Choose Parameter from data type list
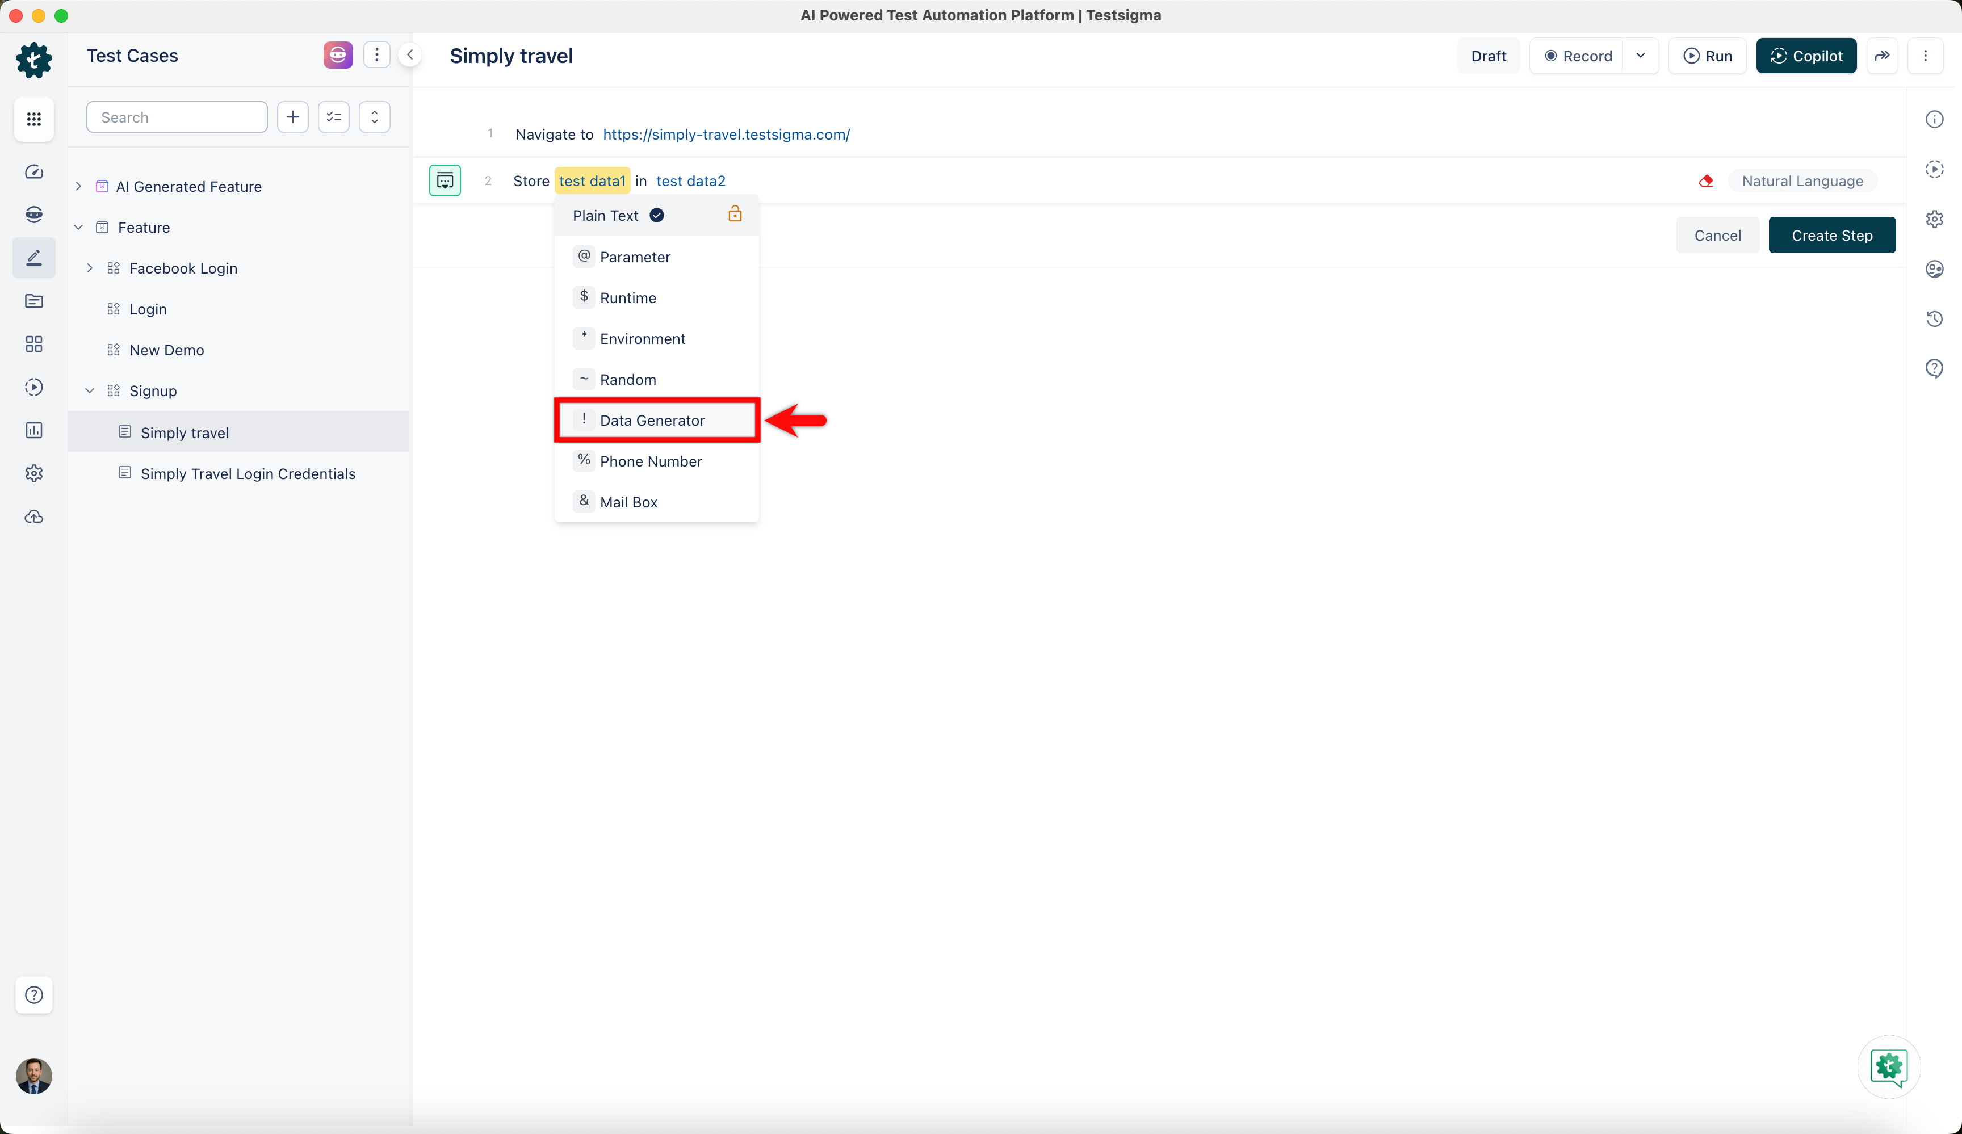 coord(656,257)
